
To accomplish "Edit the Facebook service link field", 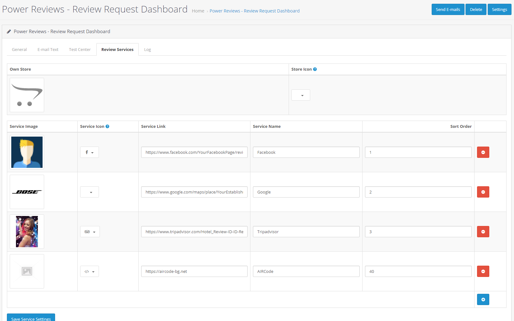I will coord(194,152).
